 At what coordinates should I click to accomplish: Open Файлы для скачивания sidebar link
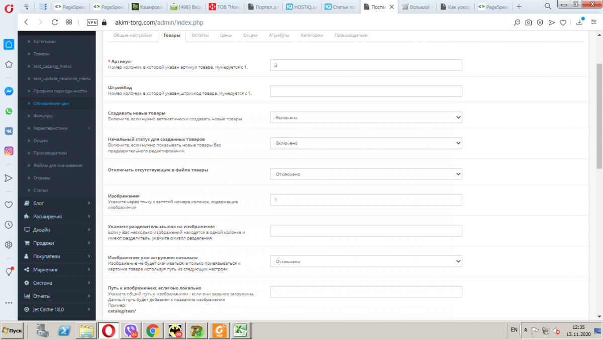tap(58, 165)
